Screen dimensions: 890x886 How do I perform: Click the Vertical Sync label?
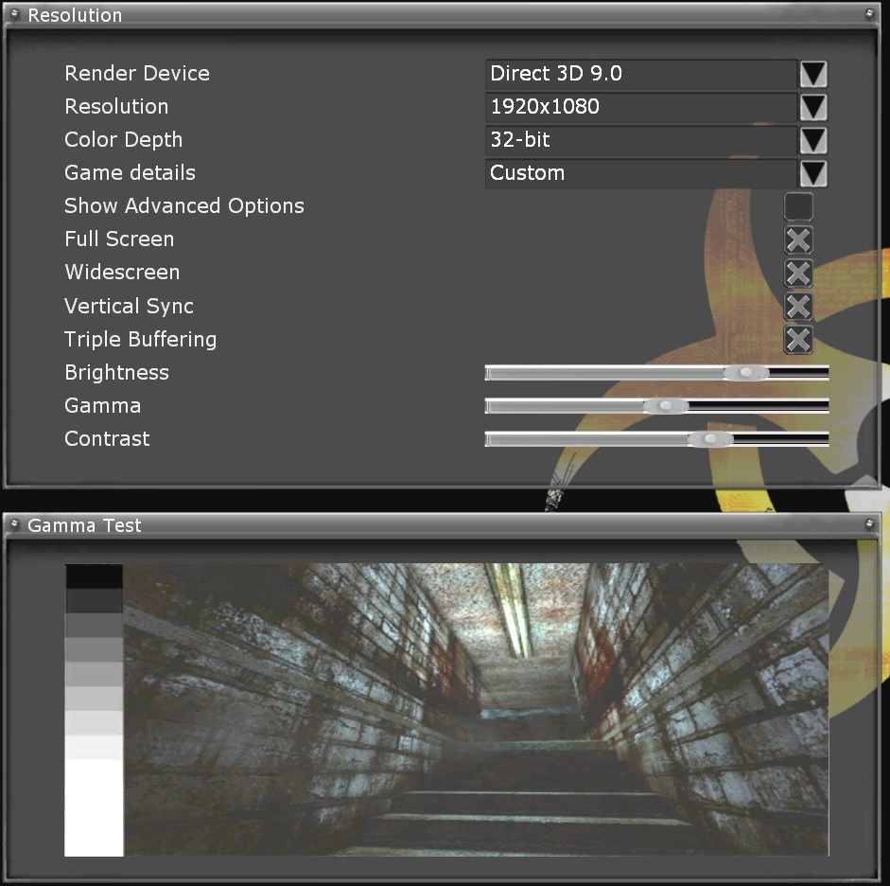129,306
